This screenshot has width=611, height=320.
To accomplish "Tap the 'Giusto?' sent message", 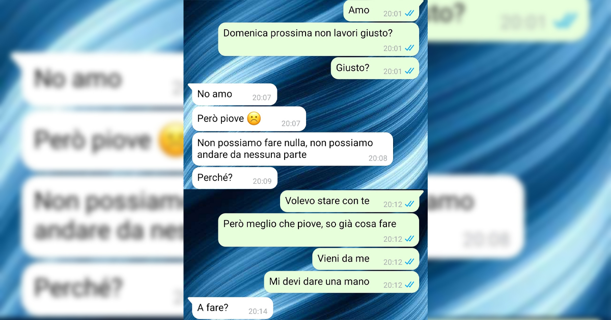I will 375,68.
